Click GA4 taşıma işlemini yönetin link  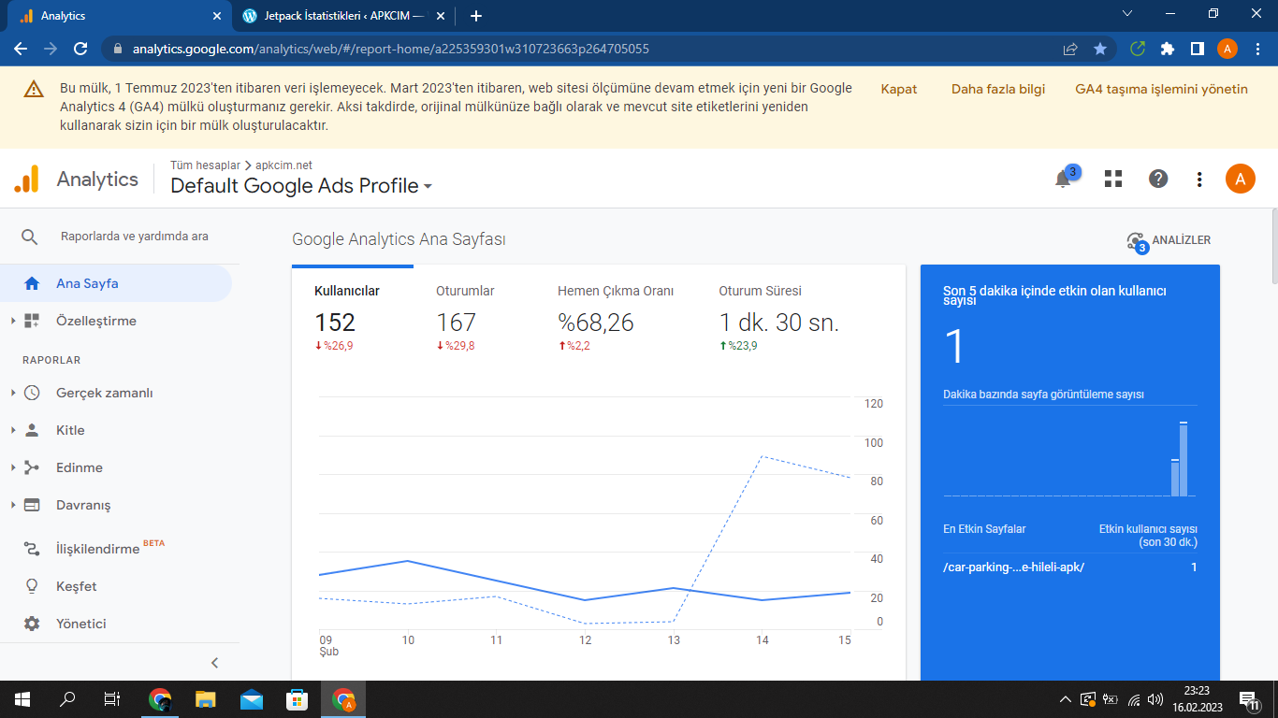click(x=1162, y=89)
